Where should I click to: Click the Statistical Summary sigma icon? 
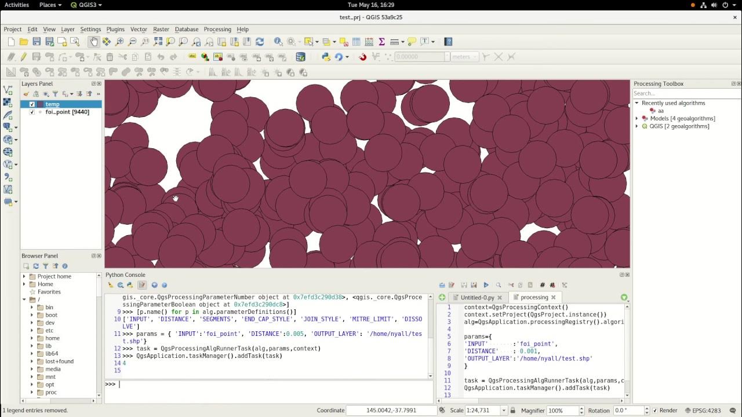click(381, 42)
